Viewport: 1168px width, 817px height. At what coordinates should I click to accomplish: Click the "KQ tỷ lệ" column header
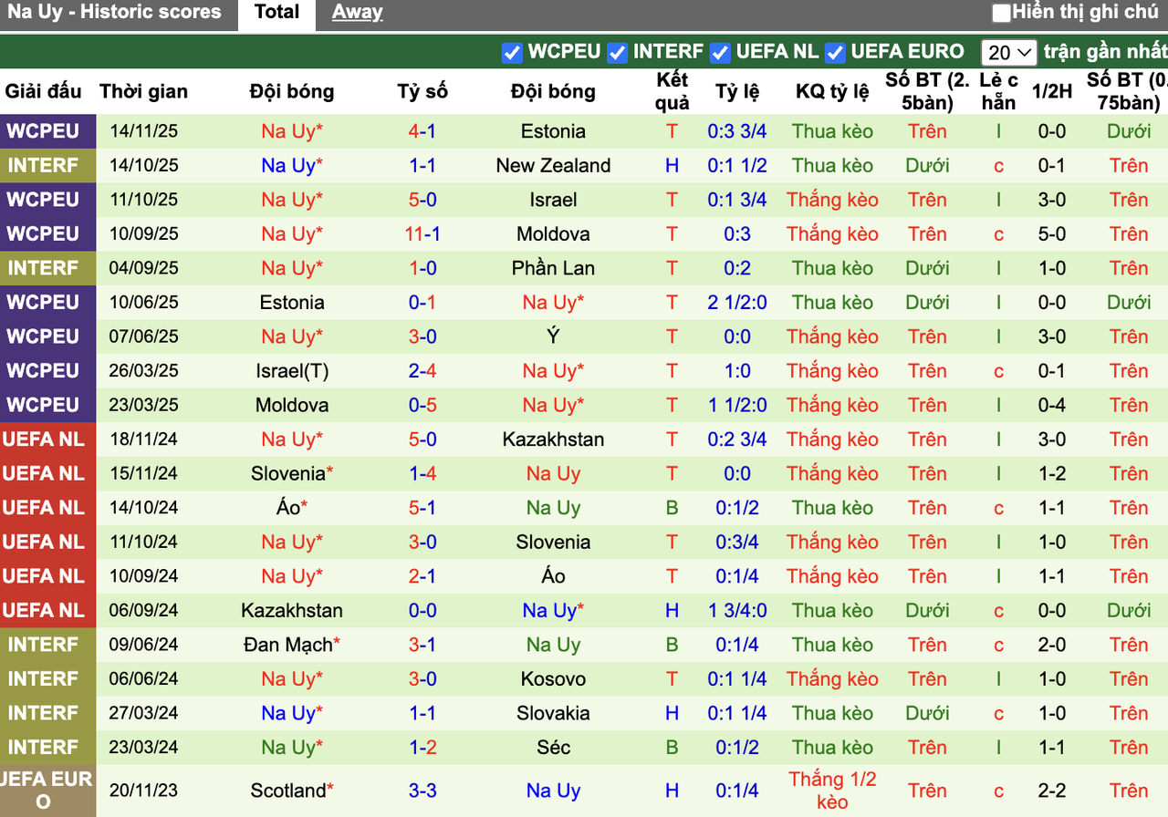(x=832, y=91)
